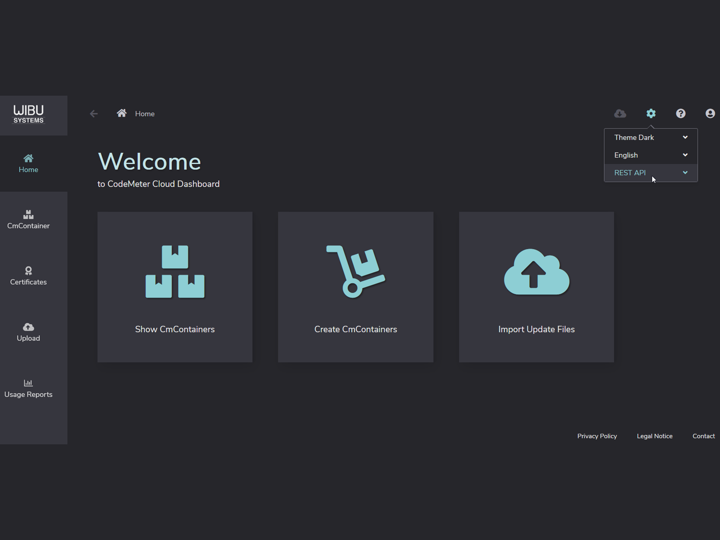
Task: Open the Import Update Files tile
Action: [536, 287]
